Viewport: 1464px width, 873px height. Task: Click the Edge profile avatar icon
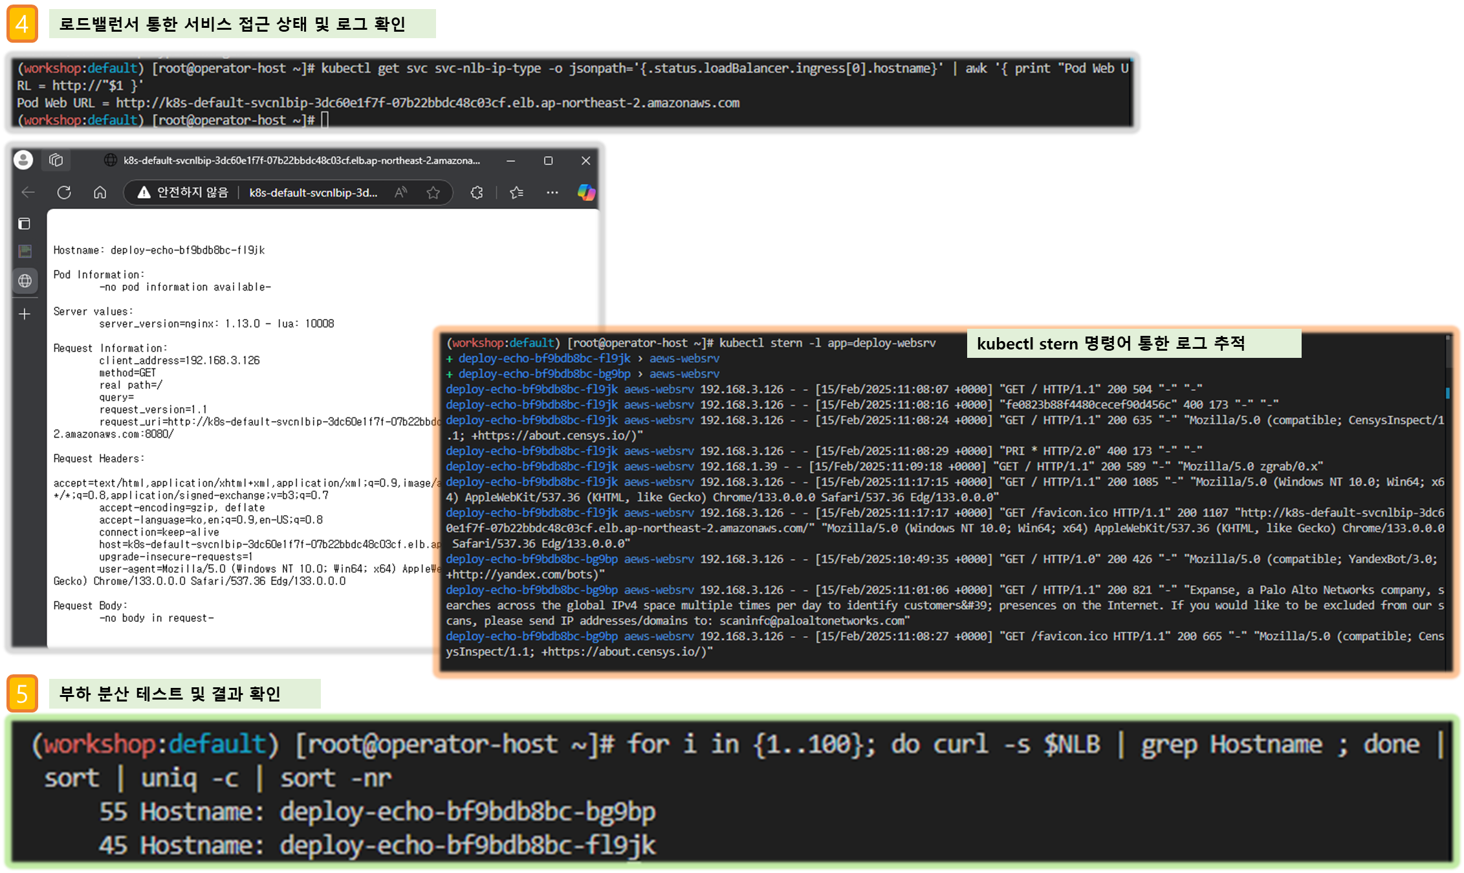click(23, 160)
